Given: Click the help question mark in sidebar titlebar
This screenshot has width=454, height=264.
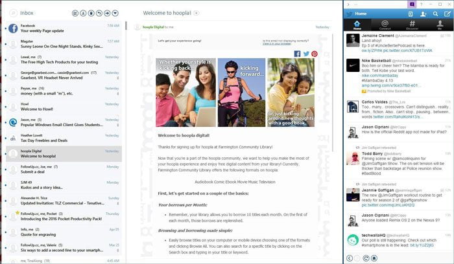Looking at the screenshot, I should [x=422, y=5].
